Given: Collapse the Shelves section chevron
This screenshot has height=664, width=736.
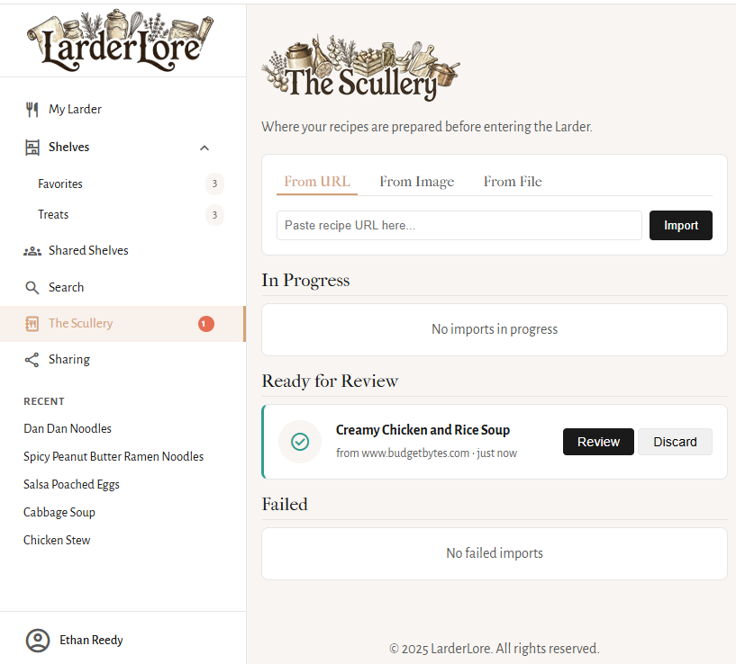Looking at the screenshot, I should [204, 147].
